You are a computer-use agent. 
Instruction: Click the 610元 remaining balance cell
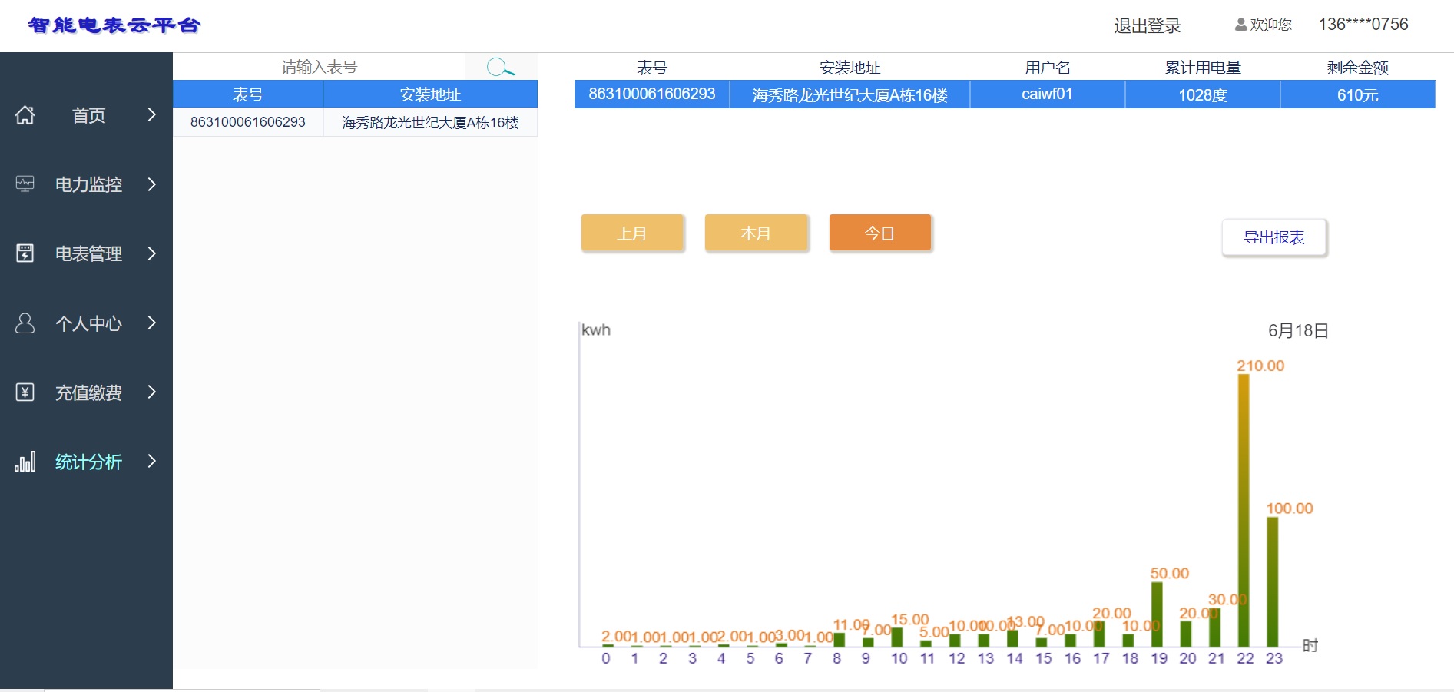[x=1358, y=94]
